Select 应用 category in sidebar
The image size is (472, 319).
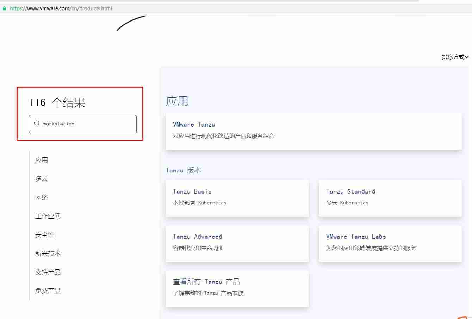click(42, 160)
